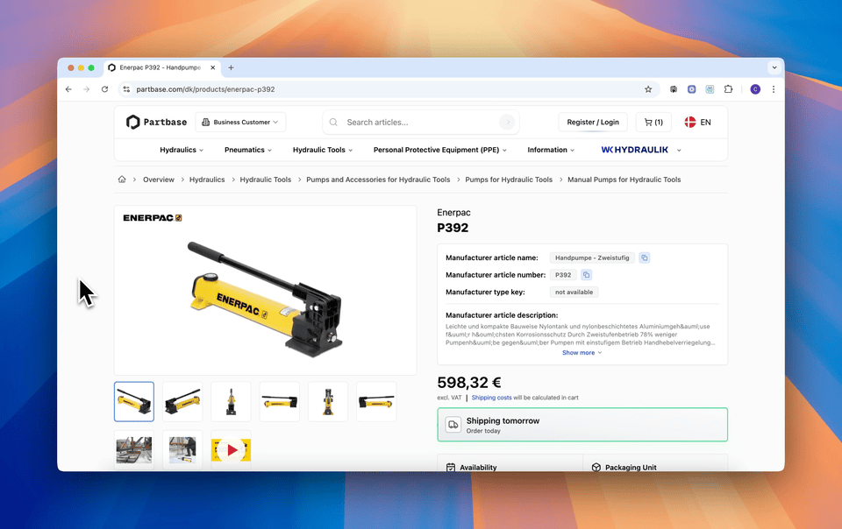Screen dimensions: 842x529
Task: Click the Enerpac brand logo above the image
Action: click(x=153, y=218)
